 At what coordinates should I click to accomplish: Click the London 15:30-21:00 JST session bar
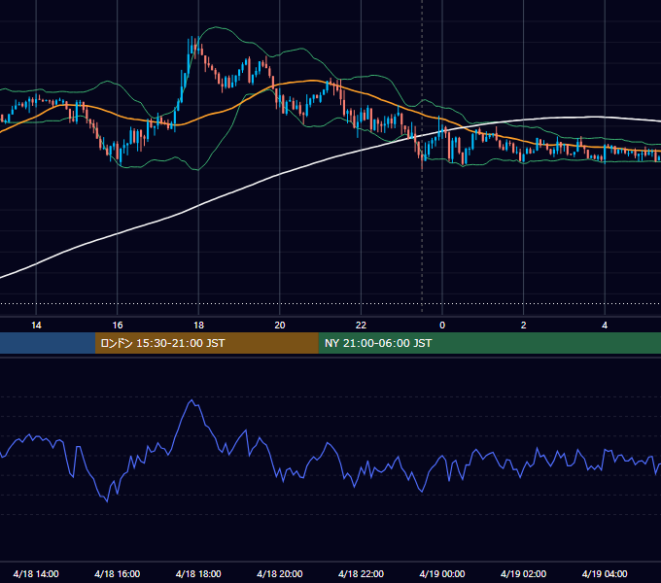tap(206, 343)
